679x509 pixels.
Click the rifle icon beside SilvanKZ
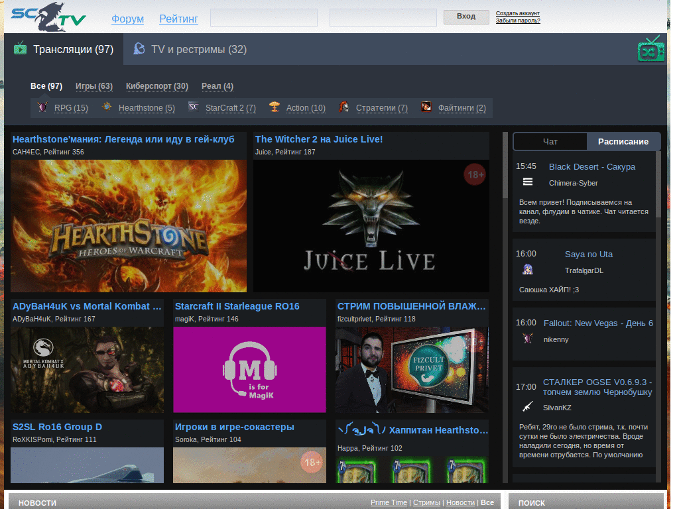coord(528,407)
